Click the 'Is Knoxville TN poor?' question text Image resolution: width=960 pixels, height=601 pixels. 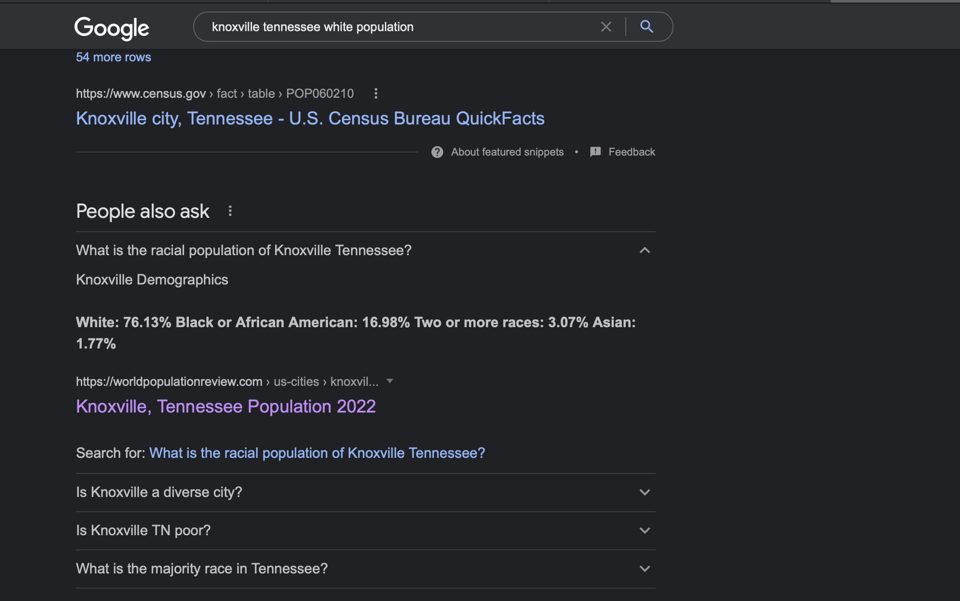[143, 530]
